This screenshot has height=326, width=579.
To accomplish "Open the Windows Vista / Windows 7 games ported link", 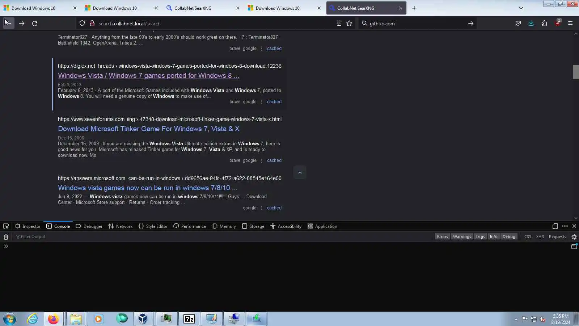I will coord(149,76).
